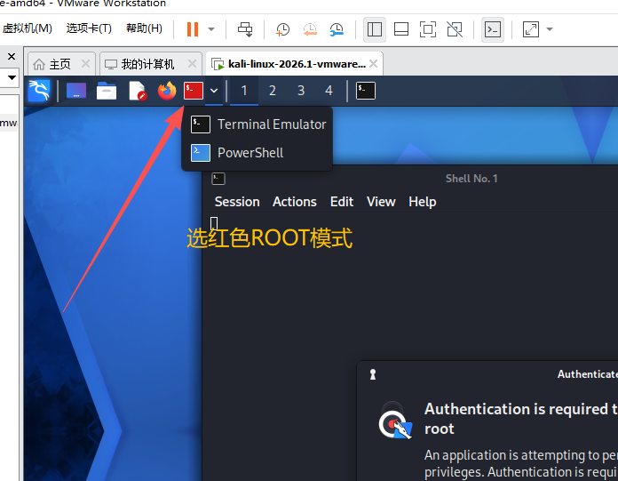The height and width of the screenshot is (481, 618).
Task: Open the Actions menu in the shell
Action: [x=294, y=202]
